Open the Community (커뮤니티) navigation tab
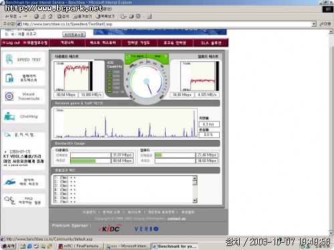This screenshot has width=334, height=250. click(x=67, y=43)
